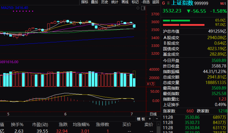This screenshot has height=133, width=228.
Task: Click the month 7 marker on time axis
Action: point(132,114)
